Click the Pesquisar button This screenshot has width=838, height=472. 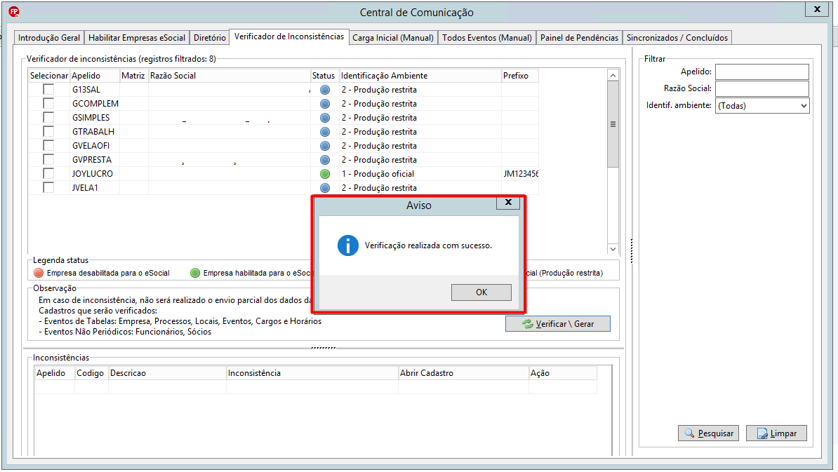708,433
